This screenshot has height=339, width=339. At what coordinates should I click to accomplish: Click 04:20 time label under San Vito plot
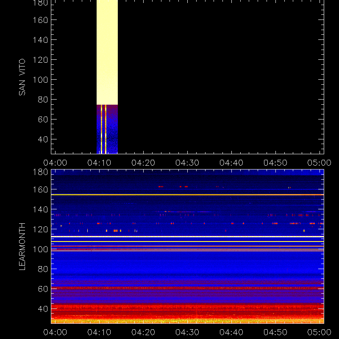[x=143, y=163]
